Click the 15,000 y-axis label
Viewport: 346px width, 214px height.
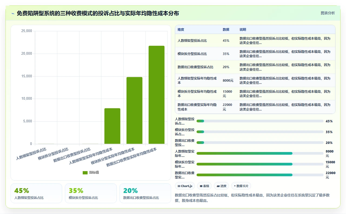tap(26, 76)
